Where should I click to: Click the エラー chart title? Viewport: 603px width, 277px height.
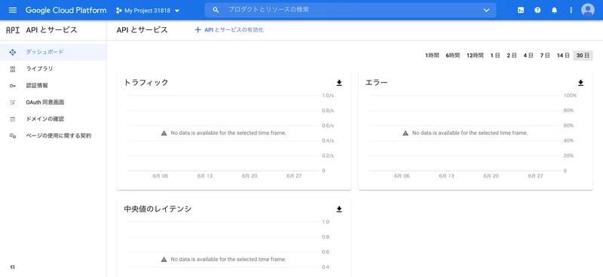(376, 82)
